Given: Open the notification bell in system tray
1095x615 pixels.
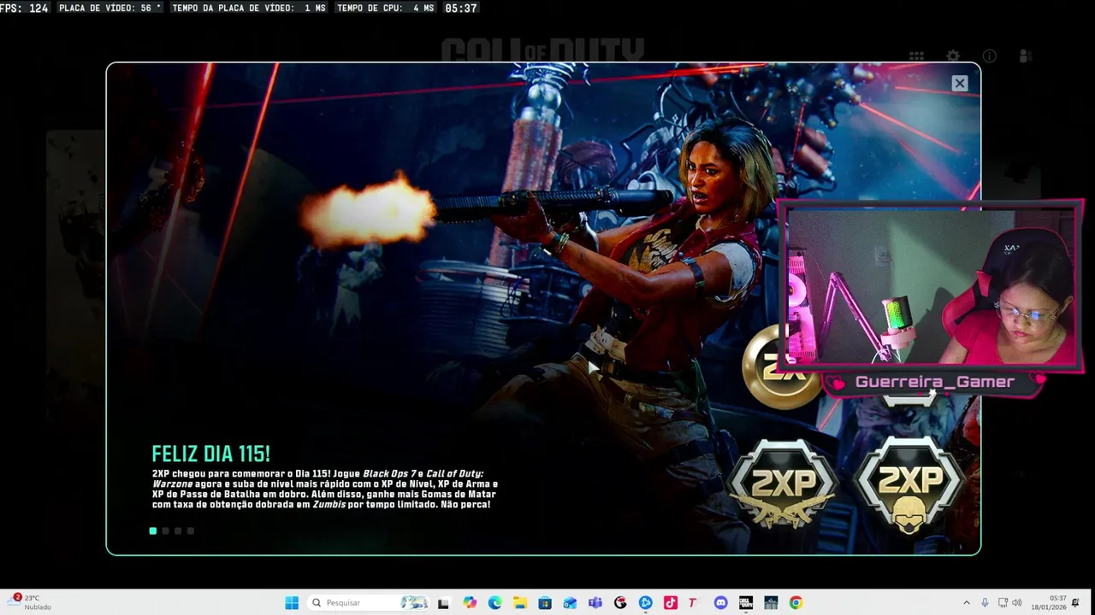Looking at the screenshot, I should 1077,603.
